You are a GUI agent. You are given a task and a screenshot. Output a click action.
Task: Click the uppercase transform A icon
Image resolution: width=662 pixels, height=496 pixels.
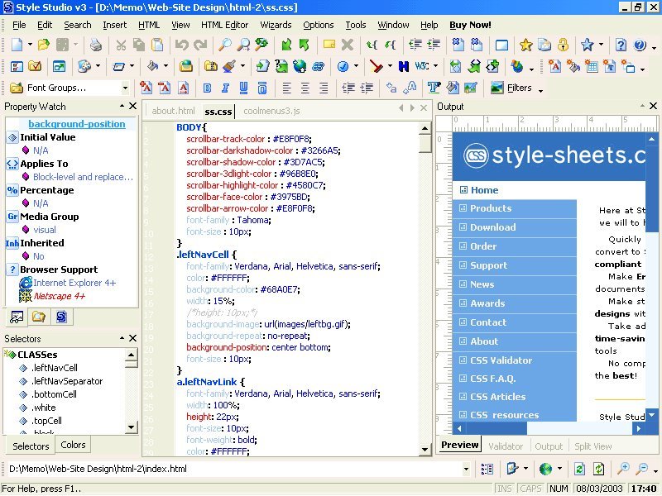(x=410, y=88)
